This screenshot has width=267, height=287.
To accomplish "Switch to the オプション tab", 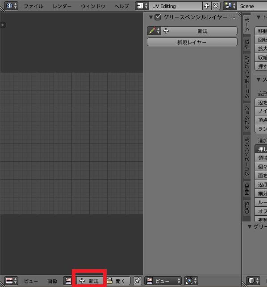I will point(247,118).
